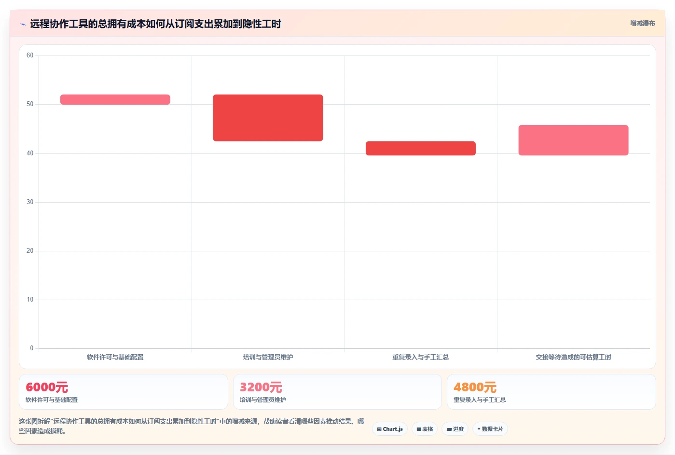Click the description paragraph starting with 这张图拆解
Viewport: 675px width, 455px height.
coord(192,426)
